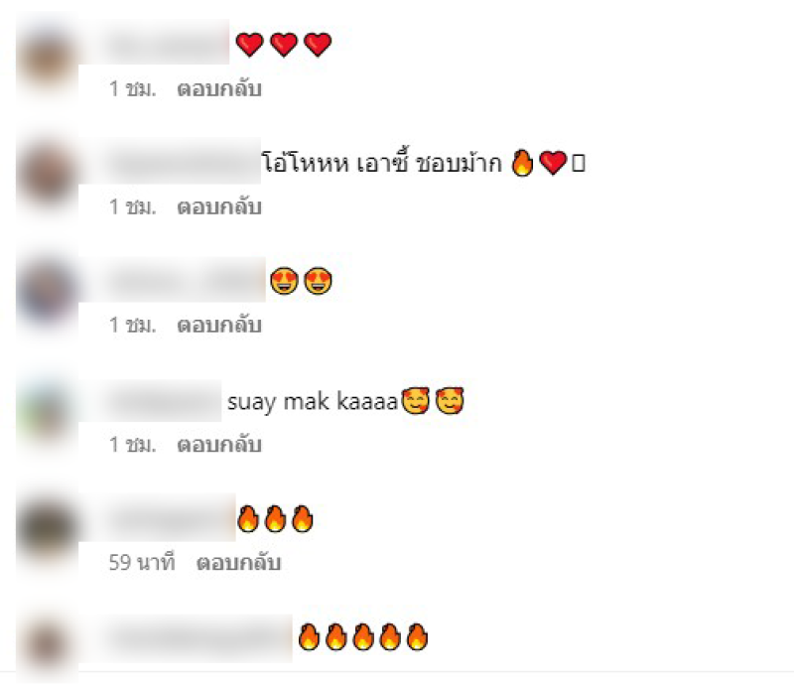Screen dimensions: 794x685
Task: Click ตอบกลับ under the suay mak kaaaa comment
Action: [219, 445]
